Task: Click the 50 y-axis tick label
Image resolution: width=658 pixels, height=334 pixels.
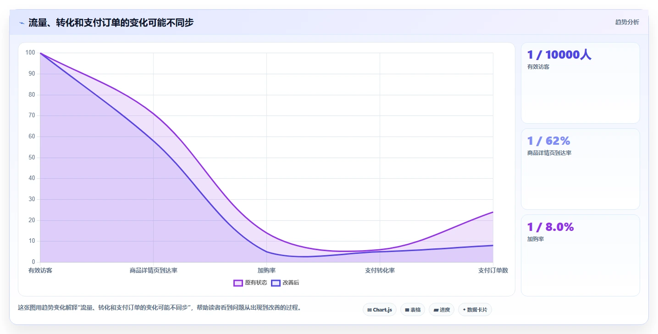Action: (32, 158)
